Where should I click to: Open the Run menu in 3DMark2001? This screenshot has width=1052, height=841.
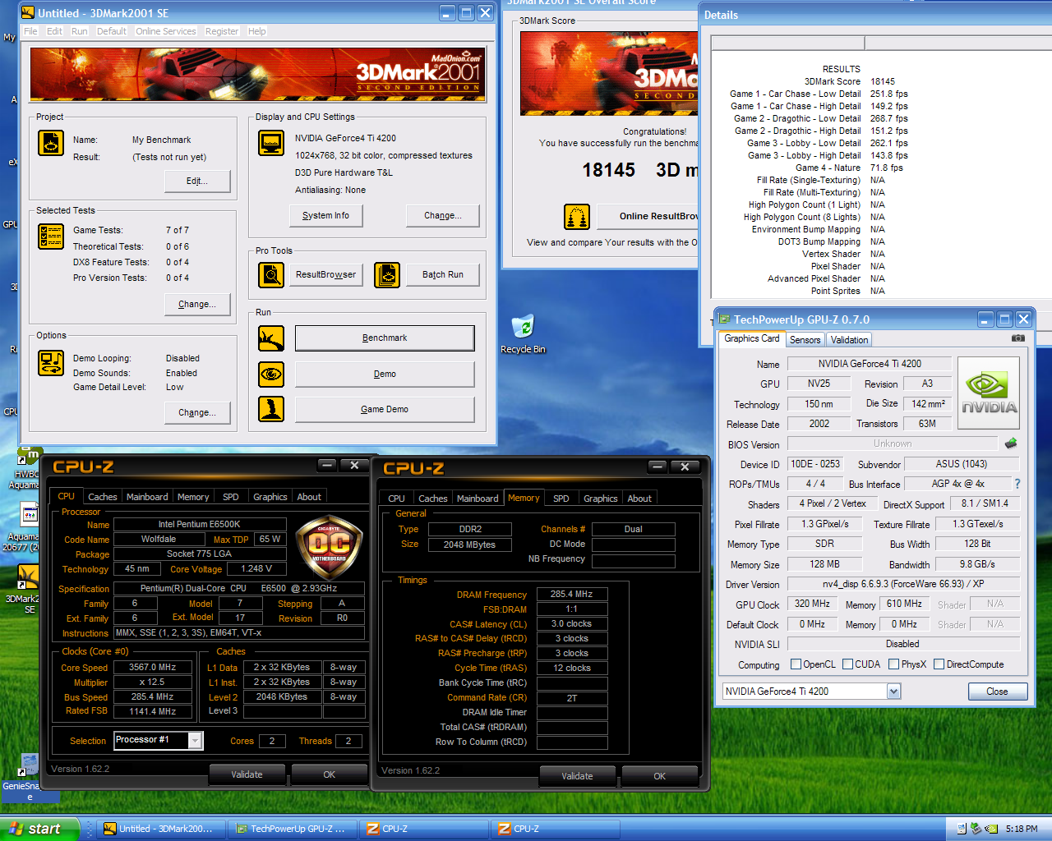(79, 31)
